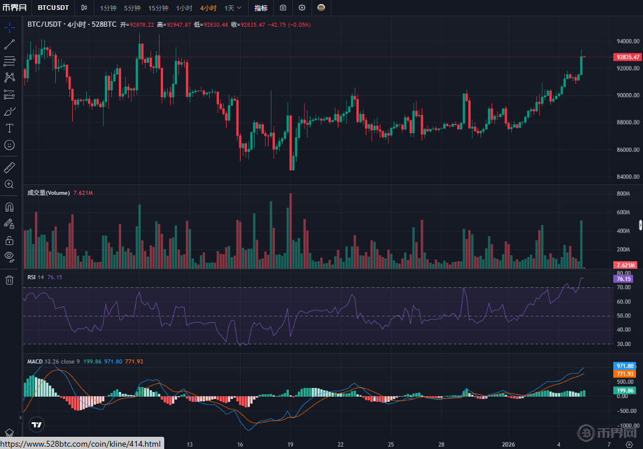Select the ruler measure tool
This screenshot has height=449, width=643.
(9, 168)
